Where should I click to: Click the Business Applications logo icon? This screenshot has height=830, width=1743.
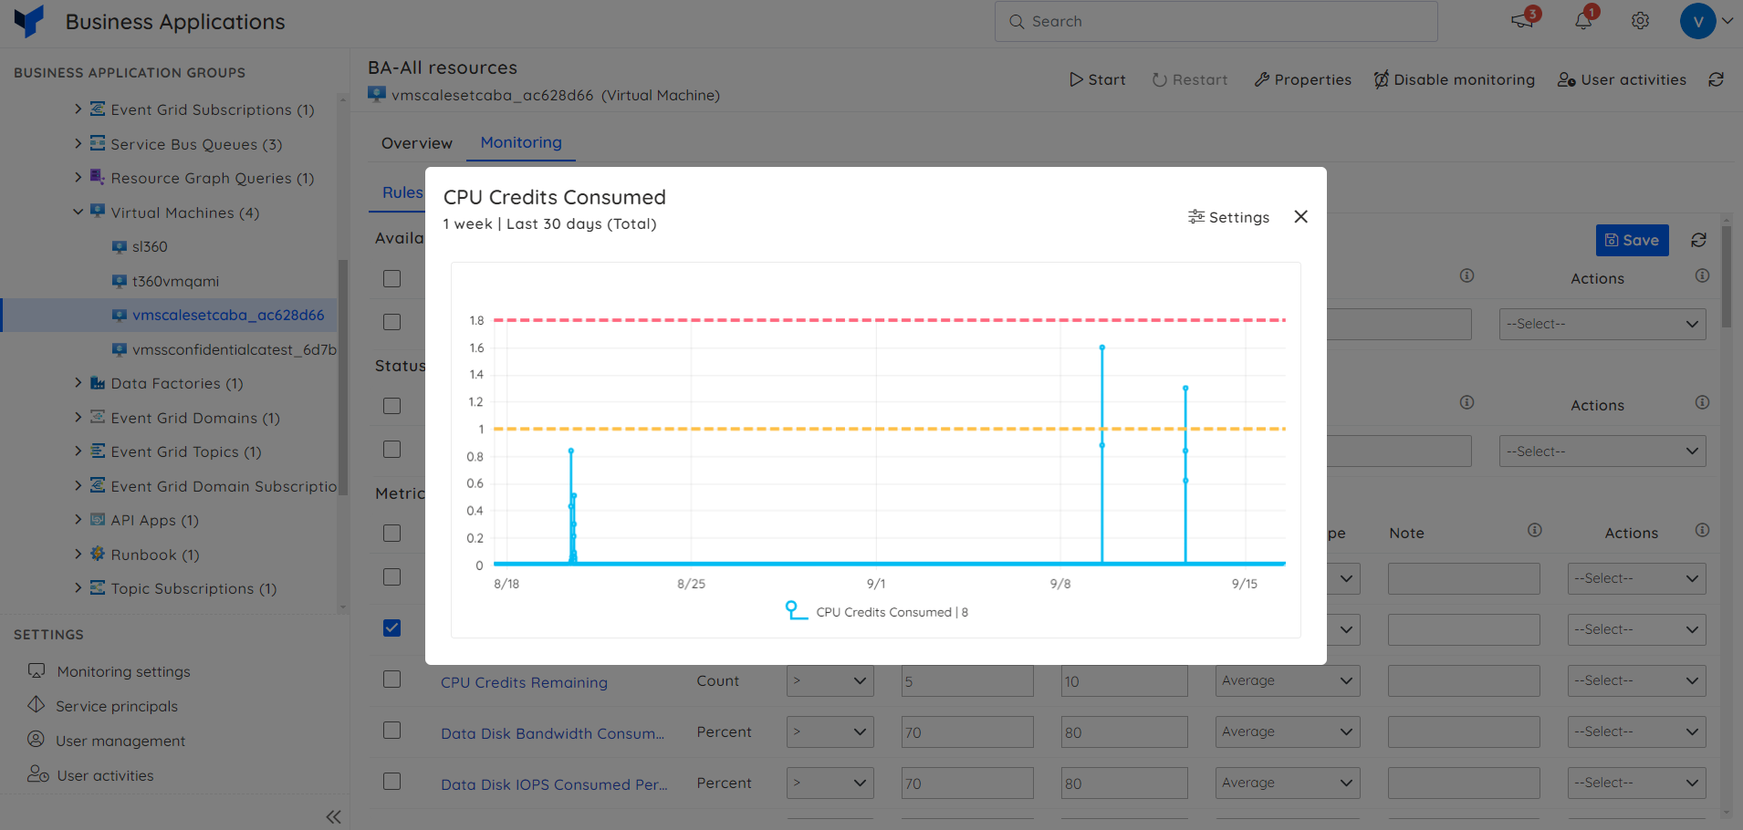click(29, 21)
